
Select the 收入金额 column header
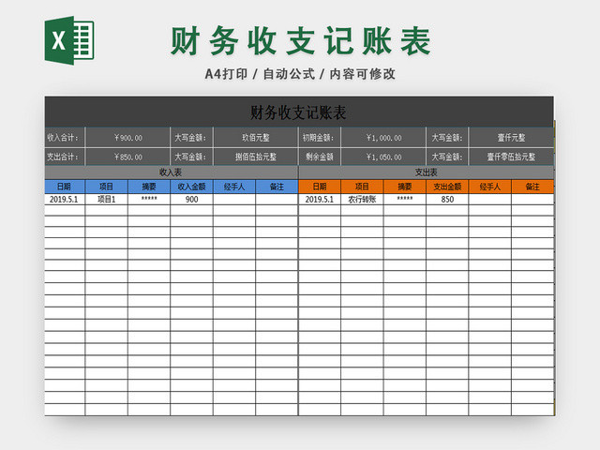191,187
